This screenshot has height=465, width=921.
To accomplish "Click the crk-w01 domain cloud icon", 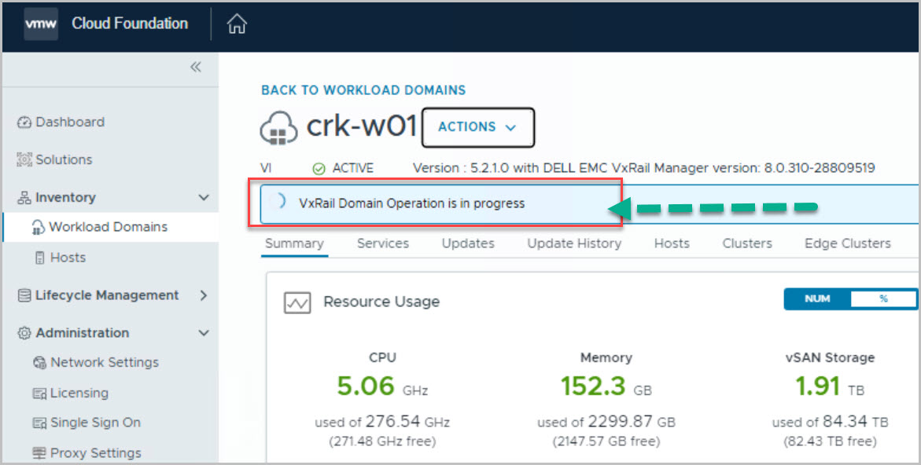I will (278, 127).
